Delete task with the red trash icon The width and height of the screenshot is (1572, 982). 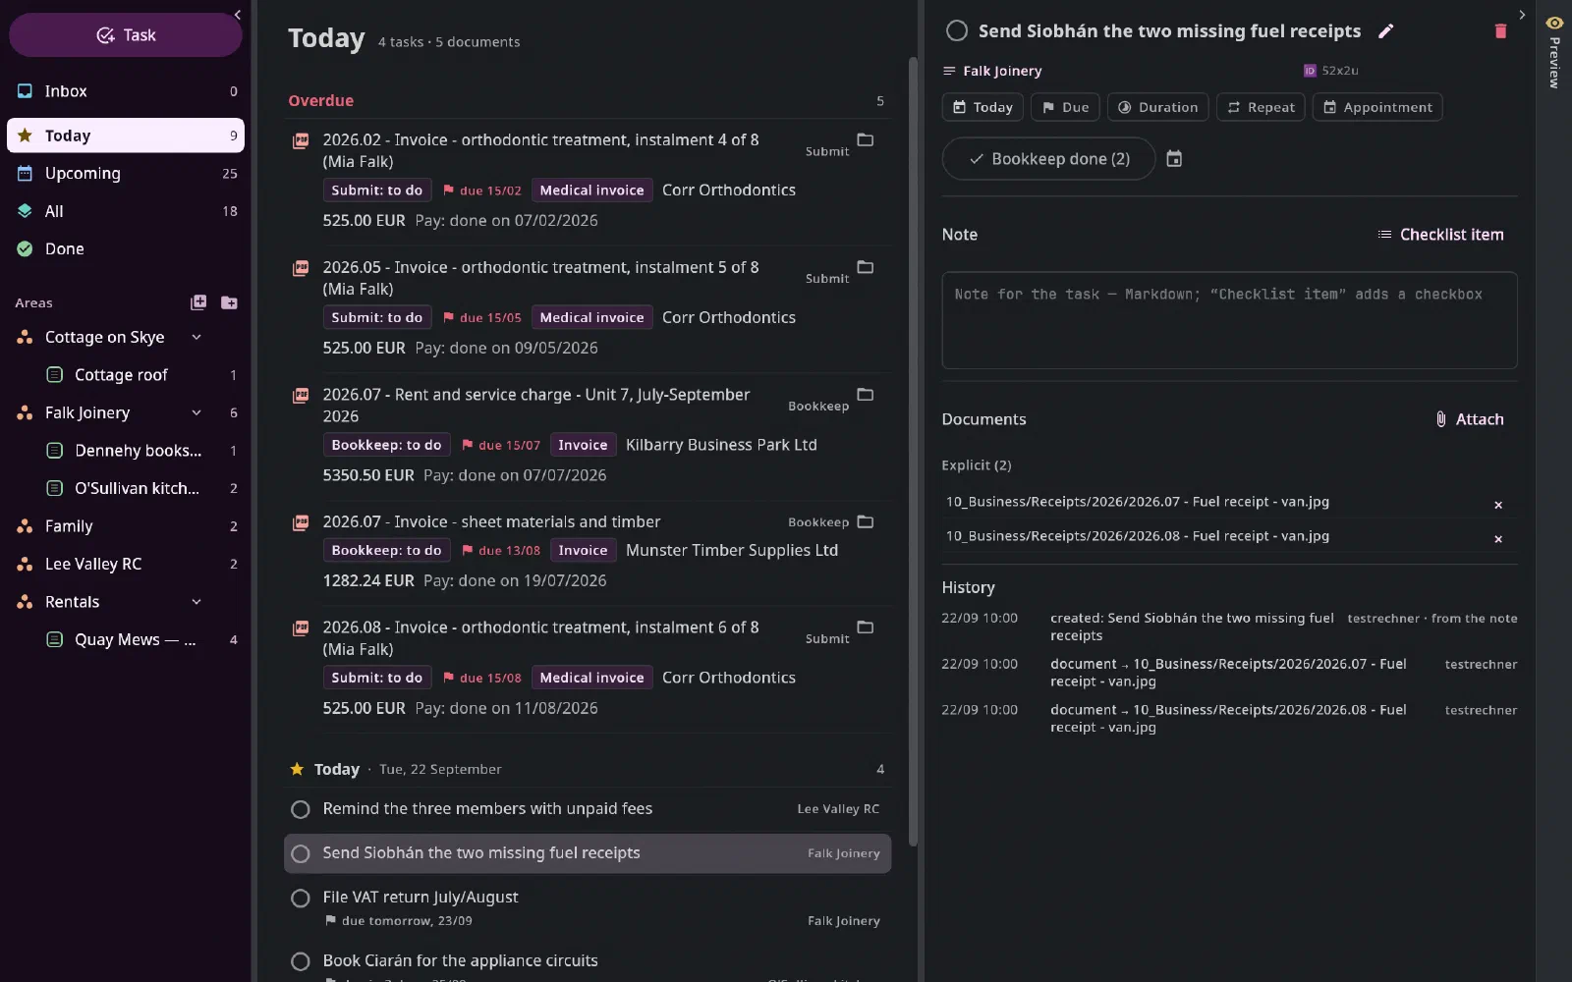pyautogui.click(x=1500, y=31)
